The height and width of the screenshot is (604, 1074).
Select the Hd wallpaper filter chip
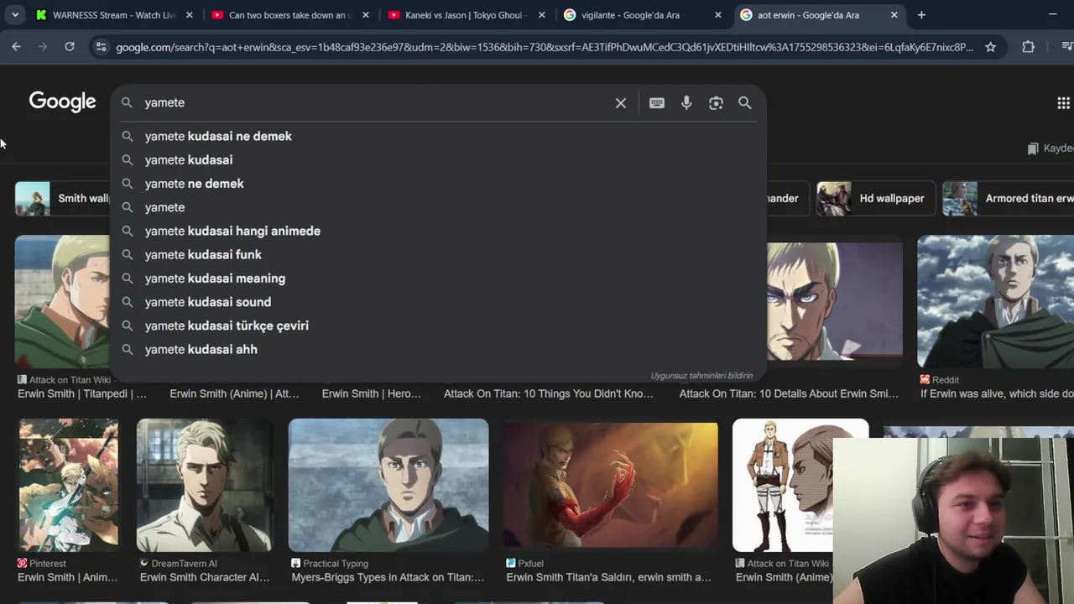tap(874, 198)
